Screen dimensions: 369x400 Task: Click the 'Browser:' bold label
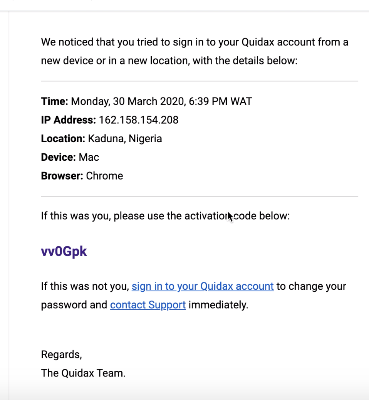[x=62, y=176]
